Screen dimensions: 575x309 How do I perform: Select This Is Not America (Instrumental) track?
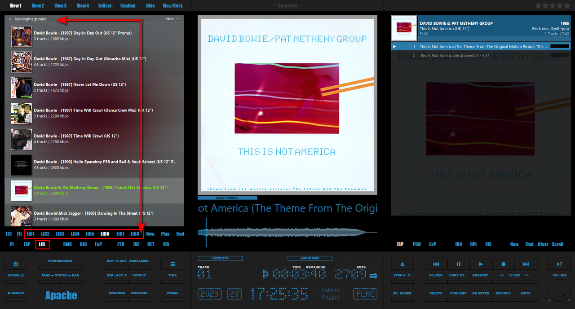[481, 56]
